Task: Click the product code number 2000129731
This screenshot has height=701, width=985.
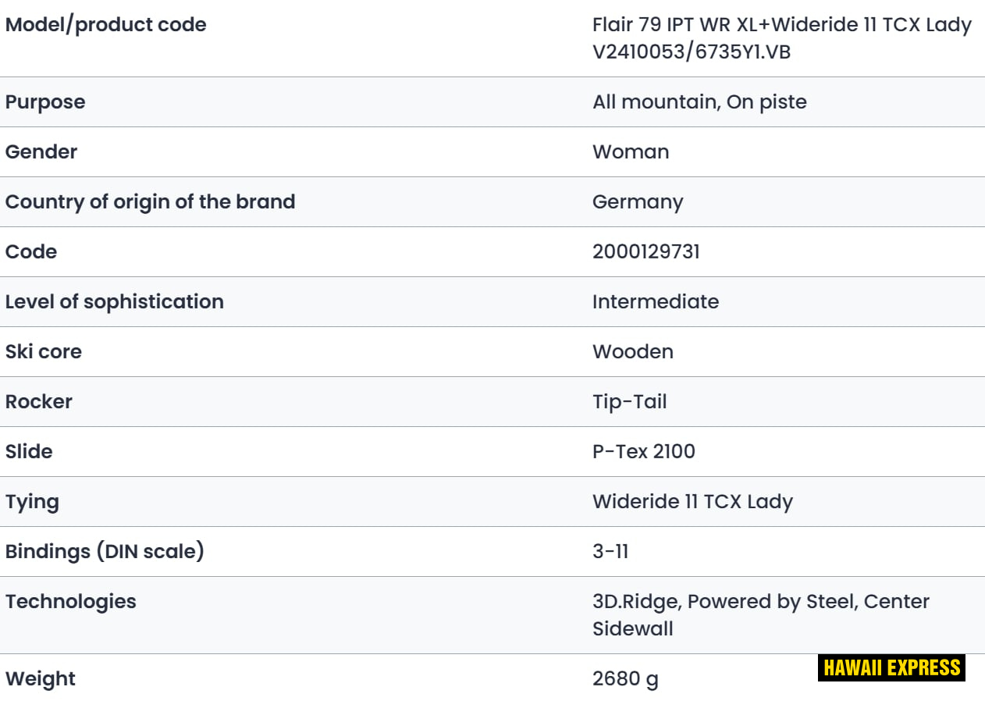Action: (646, 252)
